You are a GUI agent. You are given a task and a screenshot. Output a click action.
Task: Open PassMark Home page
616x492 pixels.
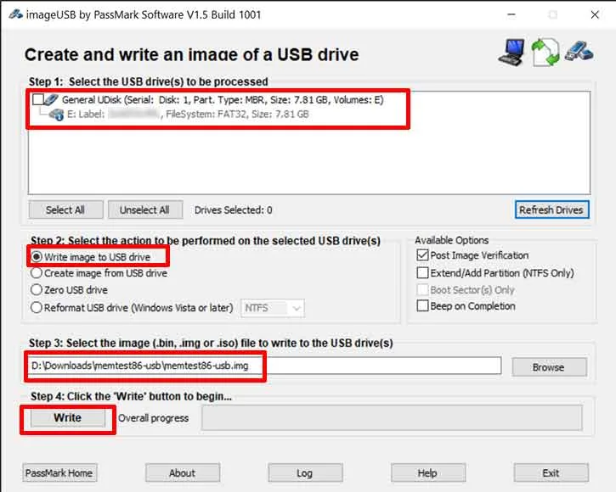(59, 473)
